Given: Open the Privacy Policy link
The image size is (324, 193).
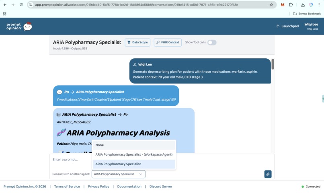Looking at the screenshot, I should (98, 187).
